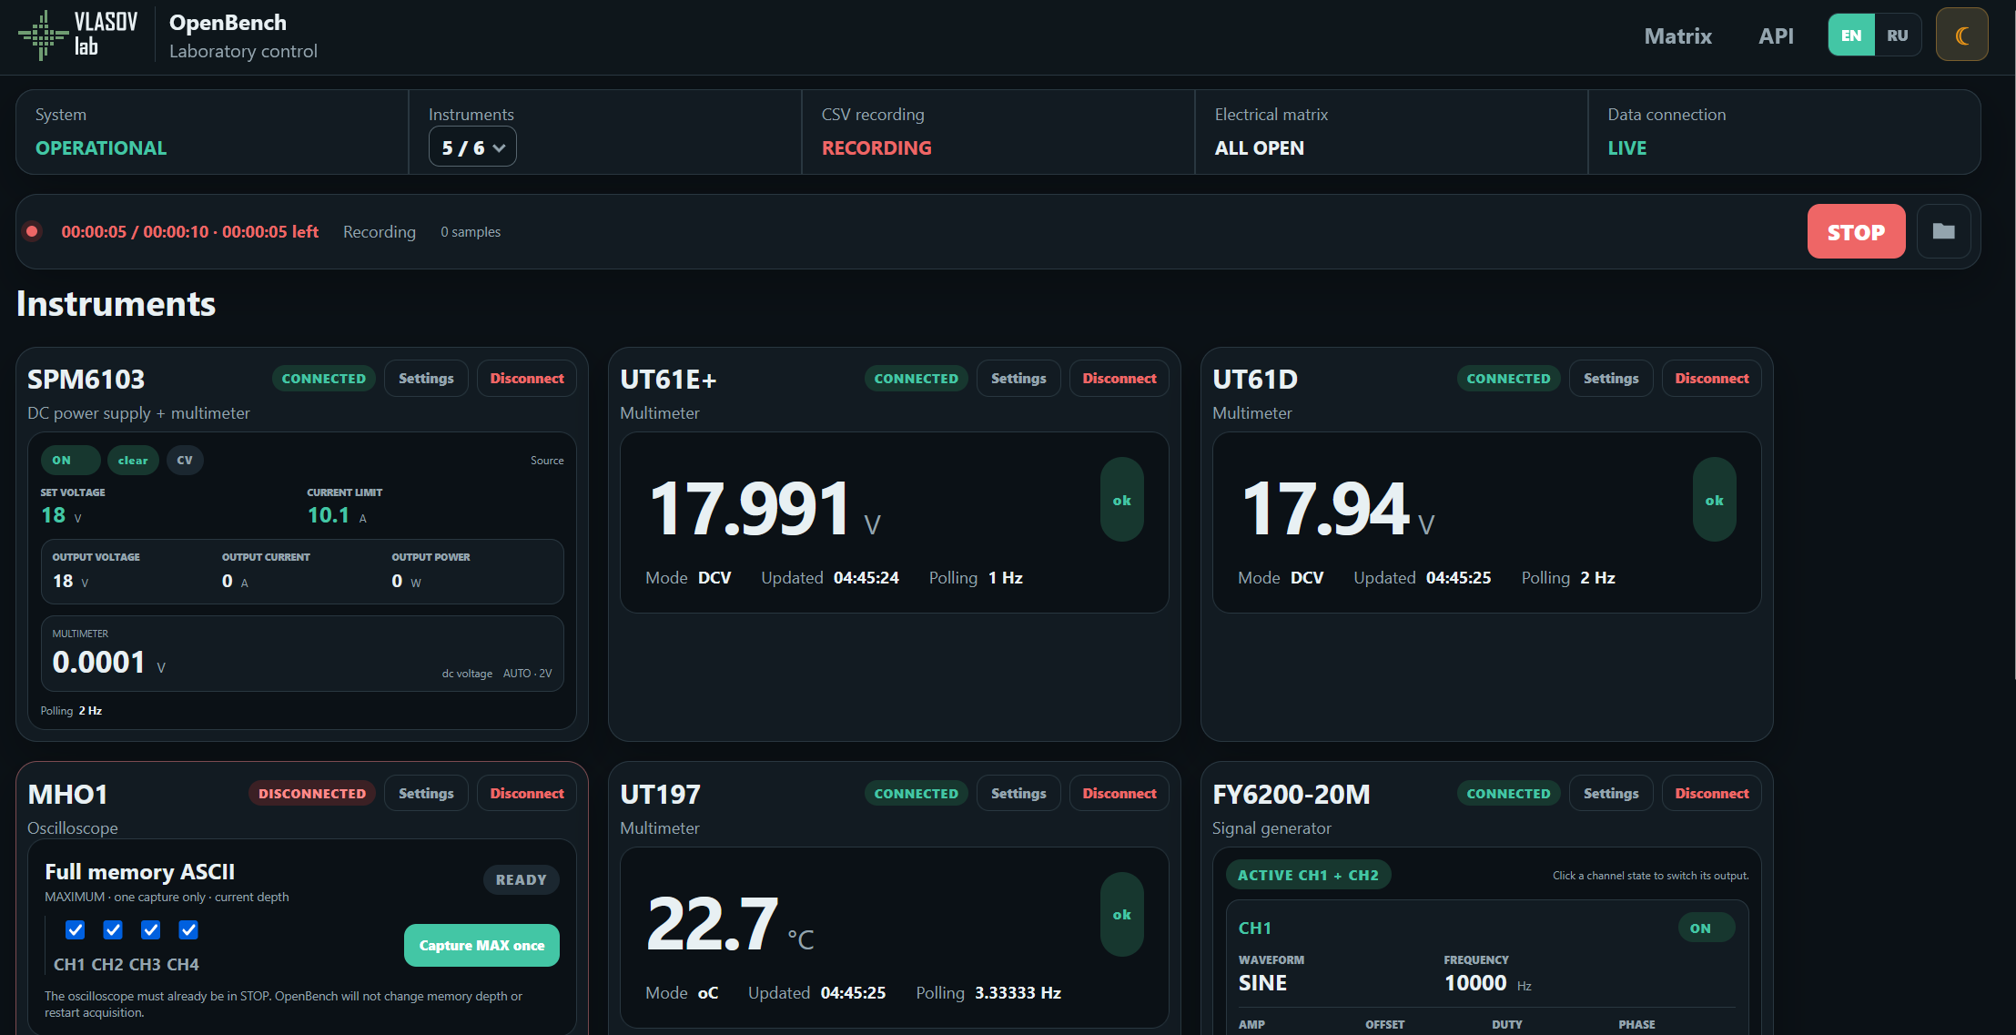The width and height of the screenshot is (2016, 1035).
Task: Click the ACTIVE CH1 + CH2 state badge
Action: pyautogui.click(x=1308, y=875)
